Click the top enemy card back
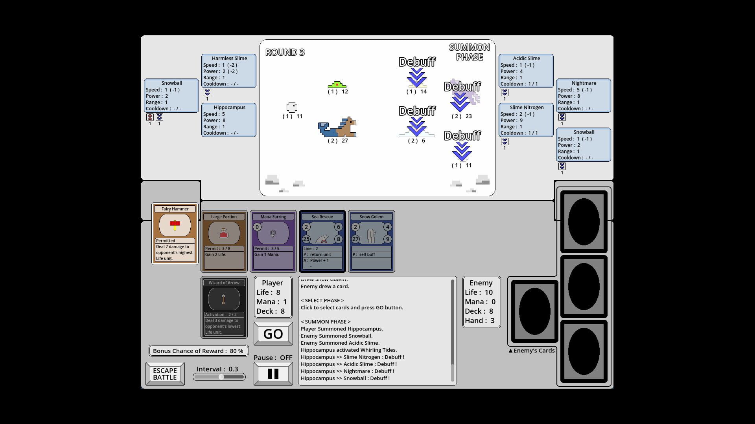 584,221
